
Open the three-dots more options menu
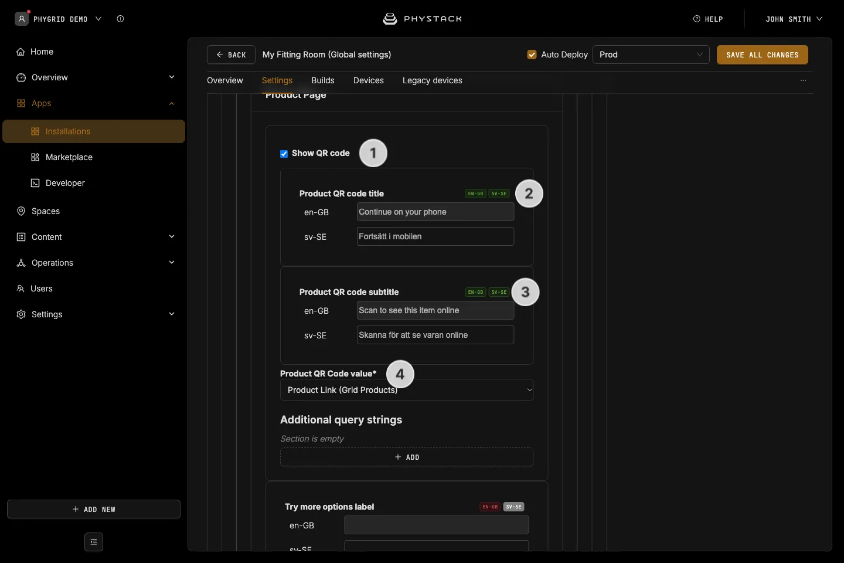click(x=804, y=80)
